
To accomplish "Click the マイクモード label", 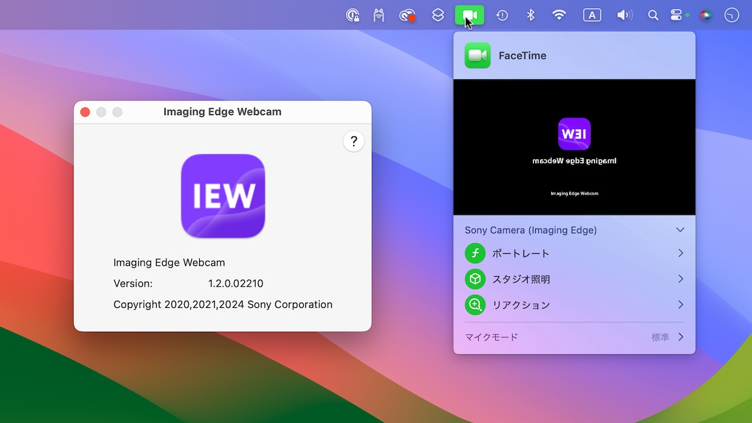I will tap(492, 337).
